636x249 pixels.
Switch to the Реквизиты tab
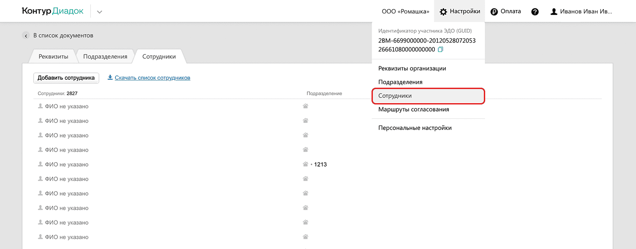53,56
